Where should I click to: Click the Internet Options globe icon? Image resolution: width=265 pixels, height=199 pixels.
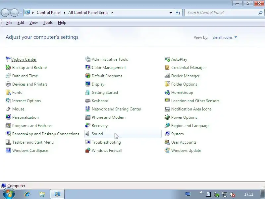point(8,101)
